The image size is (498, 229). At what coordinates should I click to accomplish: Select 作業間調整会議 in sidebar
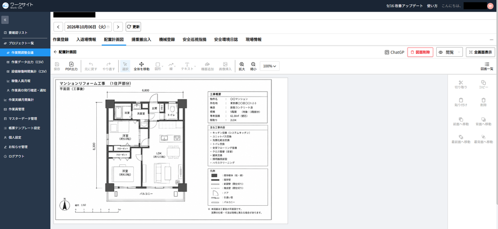pos(25,52)
